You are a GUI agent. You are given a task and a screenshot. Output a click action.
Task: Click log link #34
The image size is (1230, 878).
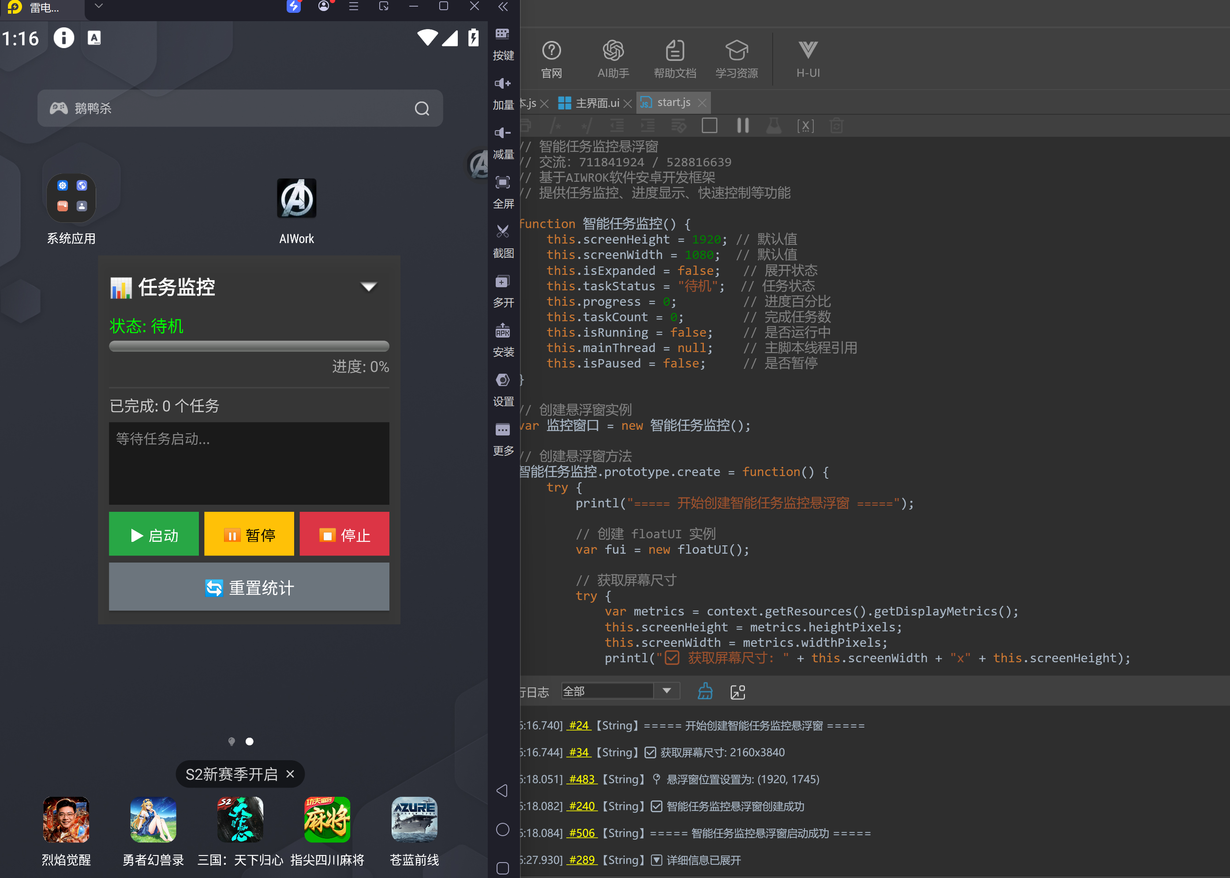point(579,752)
